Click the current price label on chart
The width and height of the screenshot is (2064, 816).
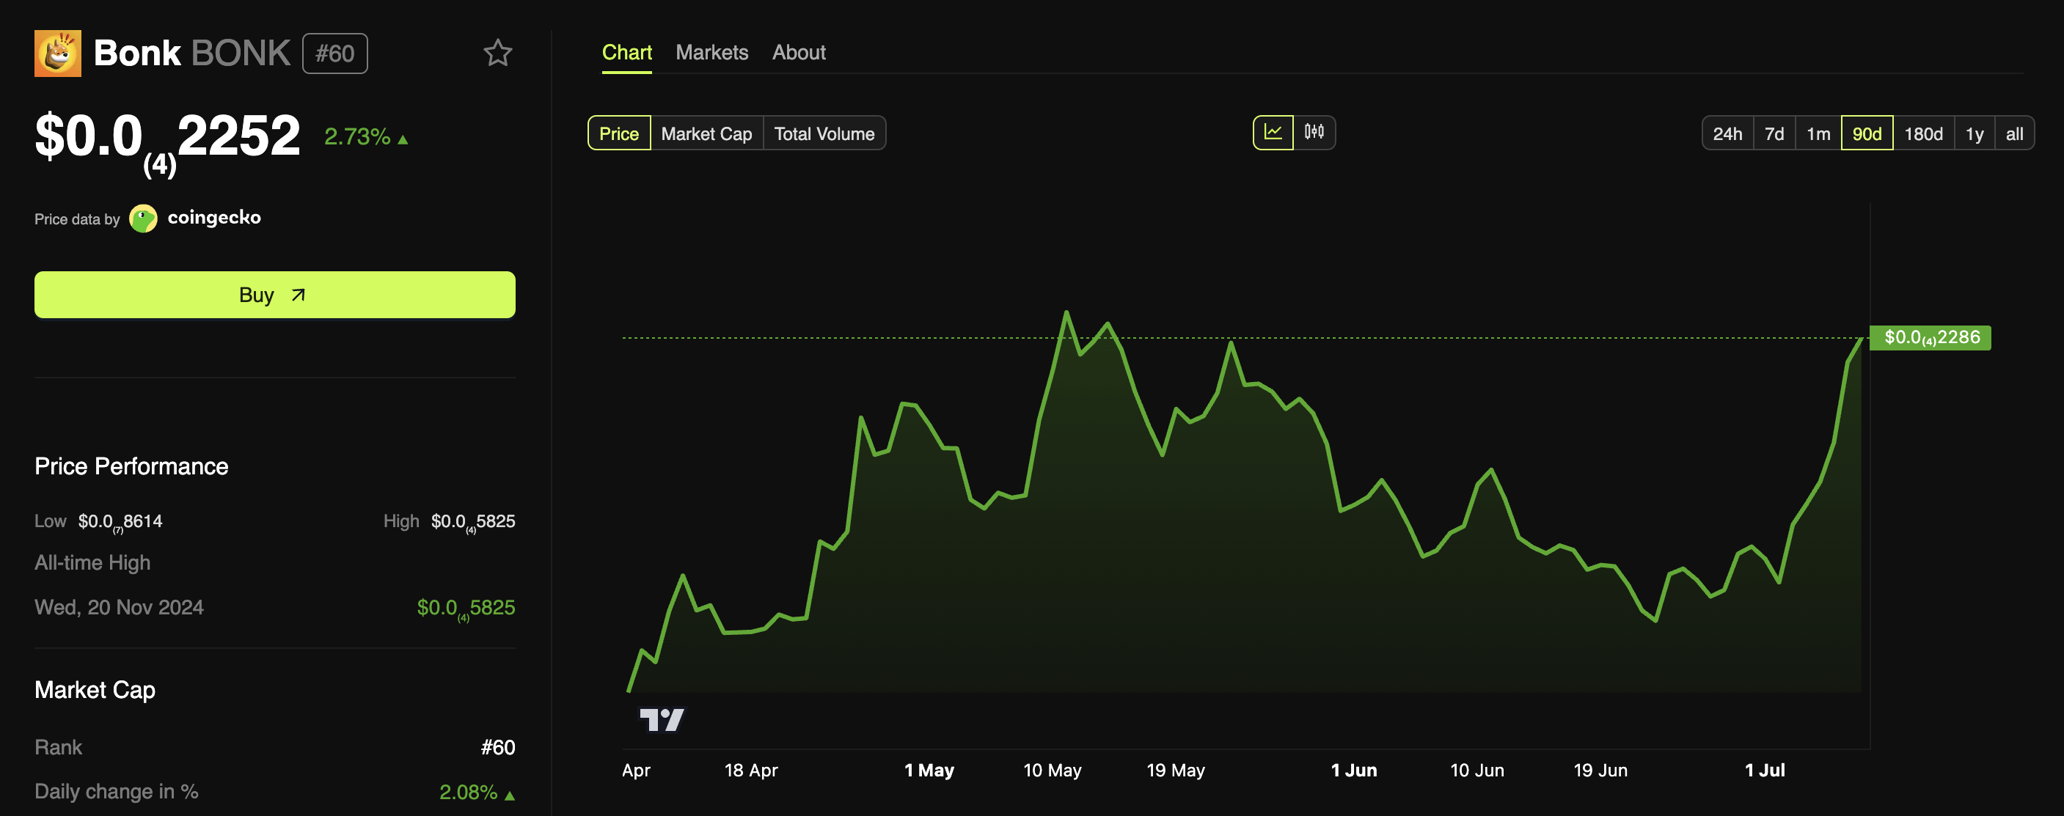coord(1931,337)
